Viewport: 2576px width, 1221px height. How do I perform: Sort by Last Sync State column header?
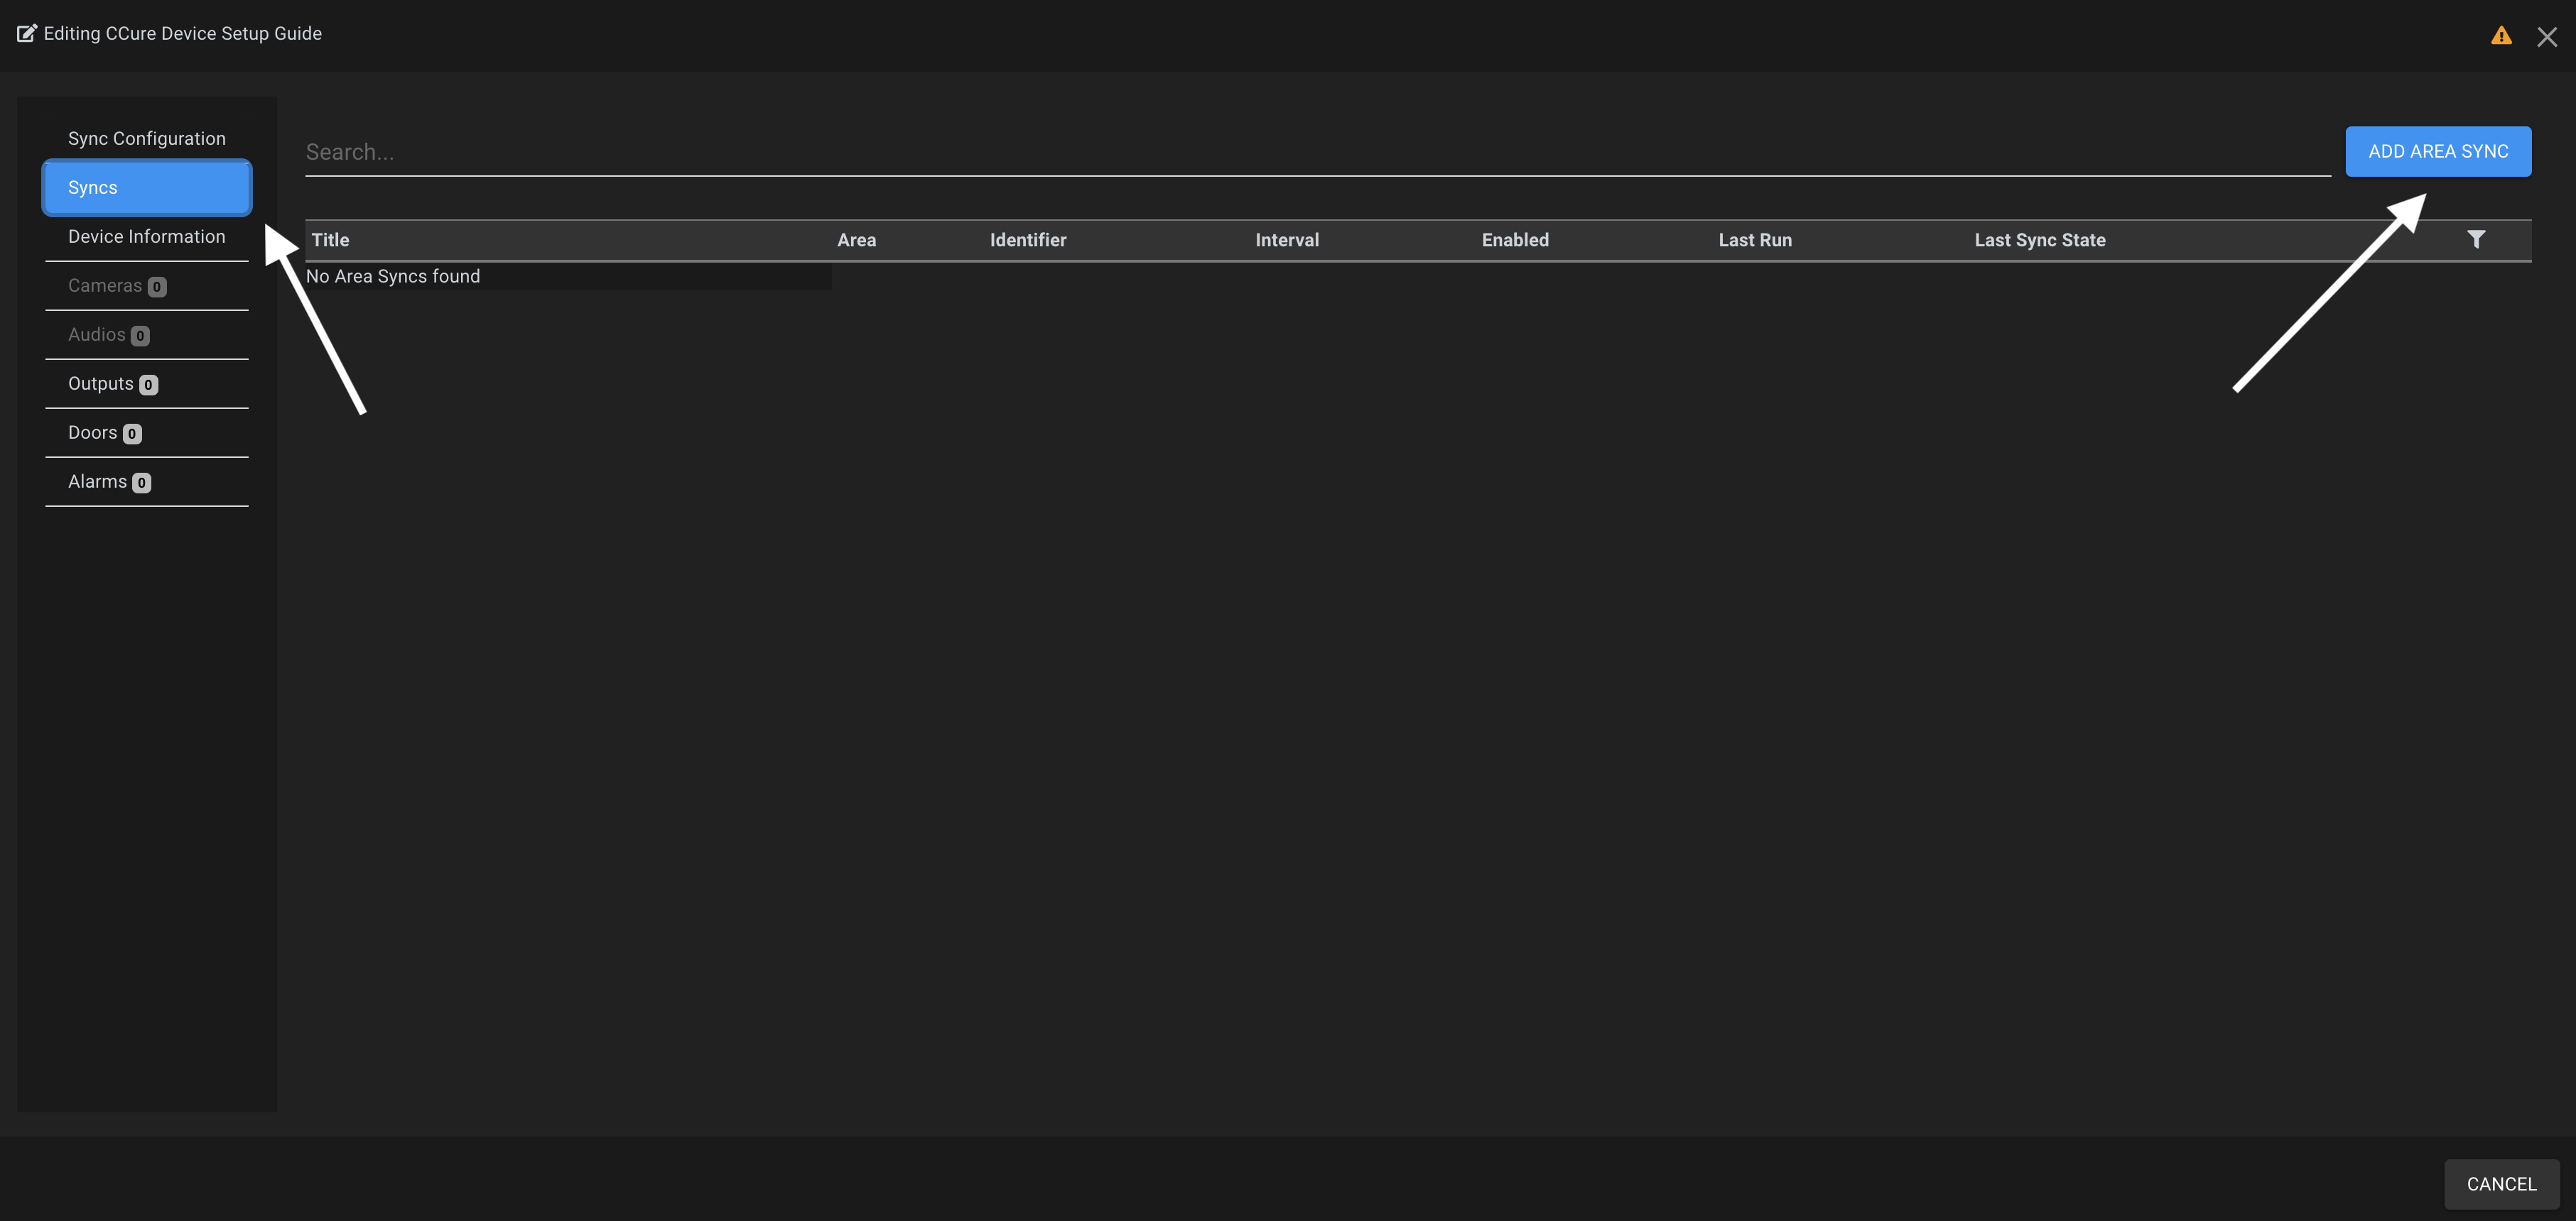click(x=2040, y=240)
